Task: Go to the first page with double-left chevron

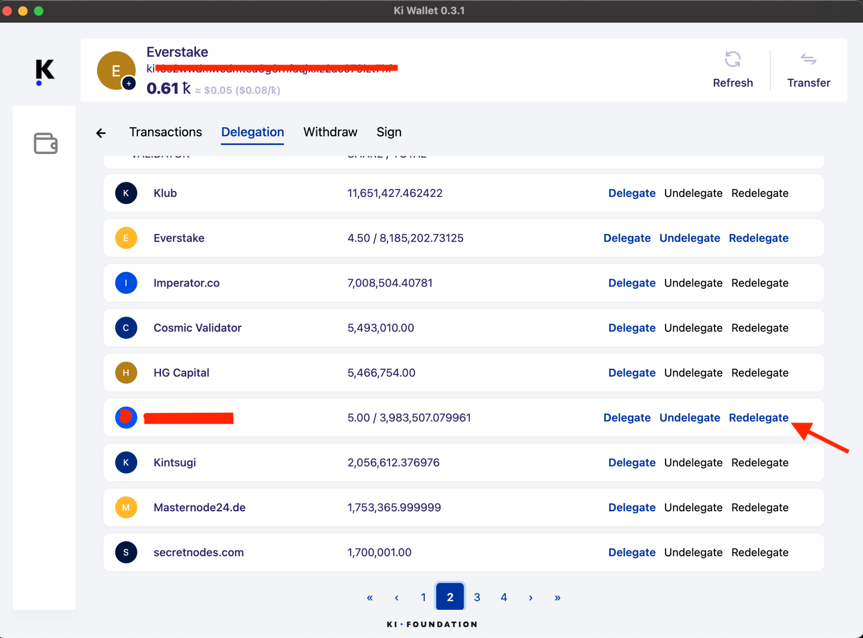Action: pos(370,598)
